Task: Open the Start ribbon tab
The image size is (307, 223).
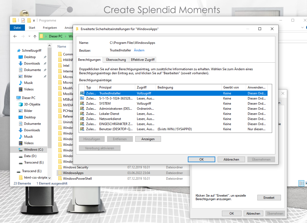Action: (x=32, y=28)
